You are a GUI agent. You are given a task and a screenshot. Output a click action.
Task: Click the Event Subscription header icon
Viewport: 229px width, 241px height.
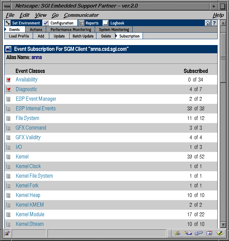pyautogui.click(x=9, y=49)
